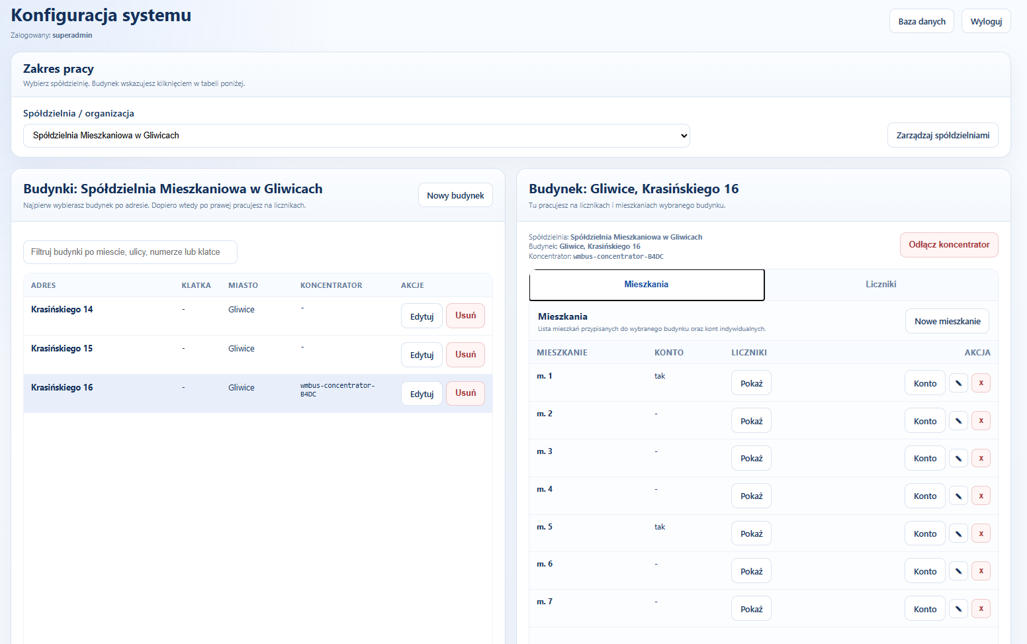
Task: Open Konto for apartment m. 5
Action: tap(925, 533)
